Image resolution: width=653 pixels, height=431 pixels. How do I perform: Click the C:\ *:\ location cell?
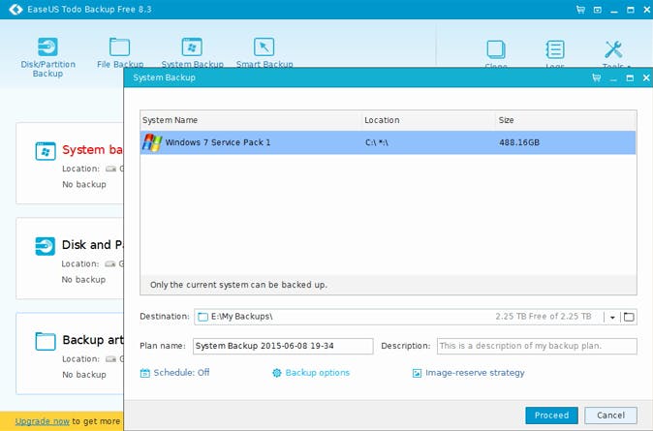pos(377,142)
